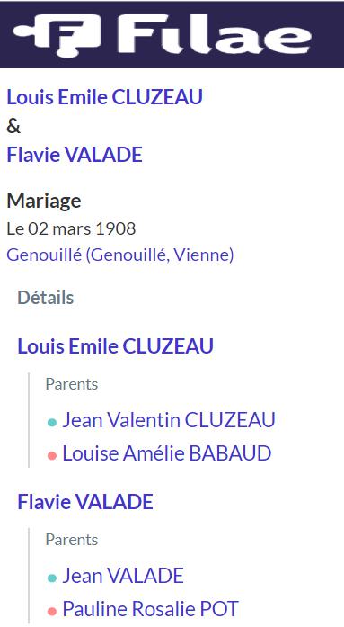Open father Jean VALADE's record
Image resolution: width=344 pixels, height=627 pixels.
tap(123, 576)
